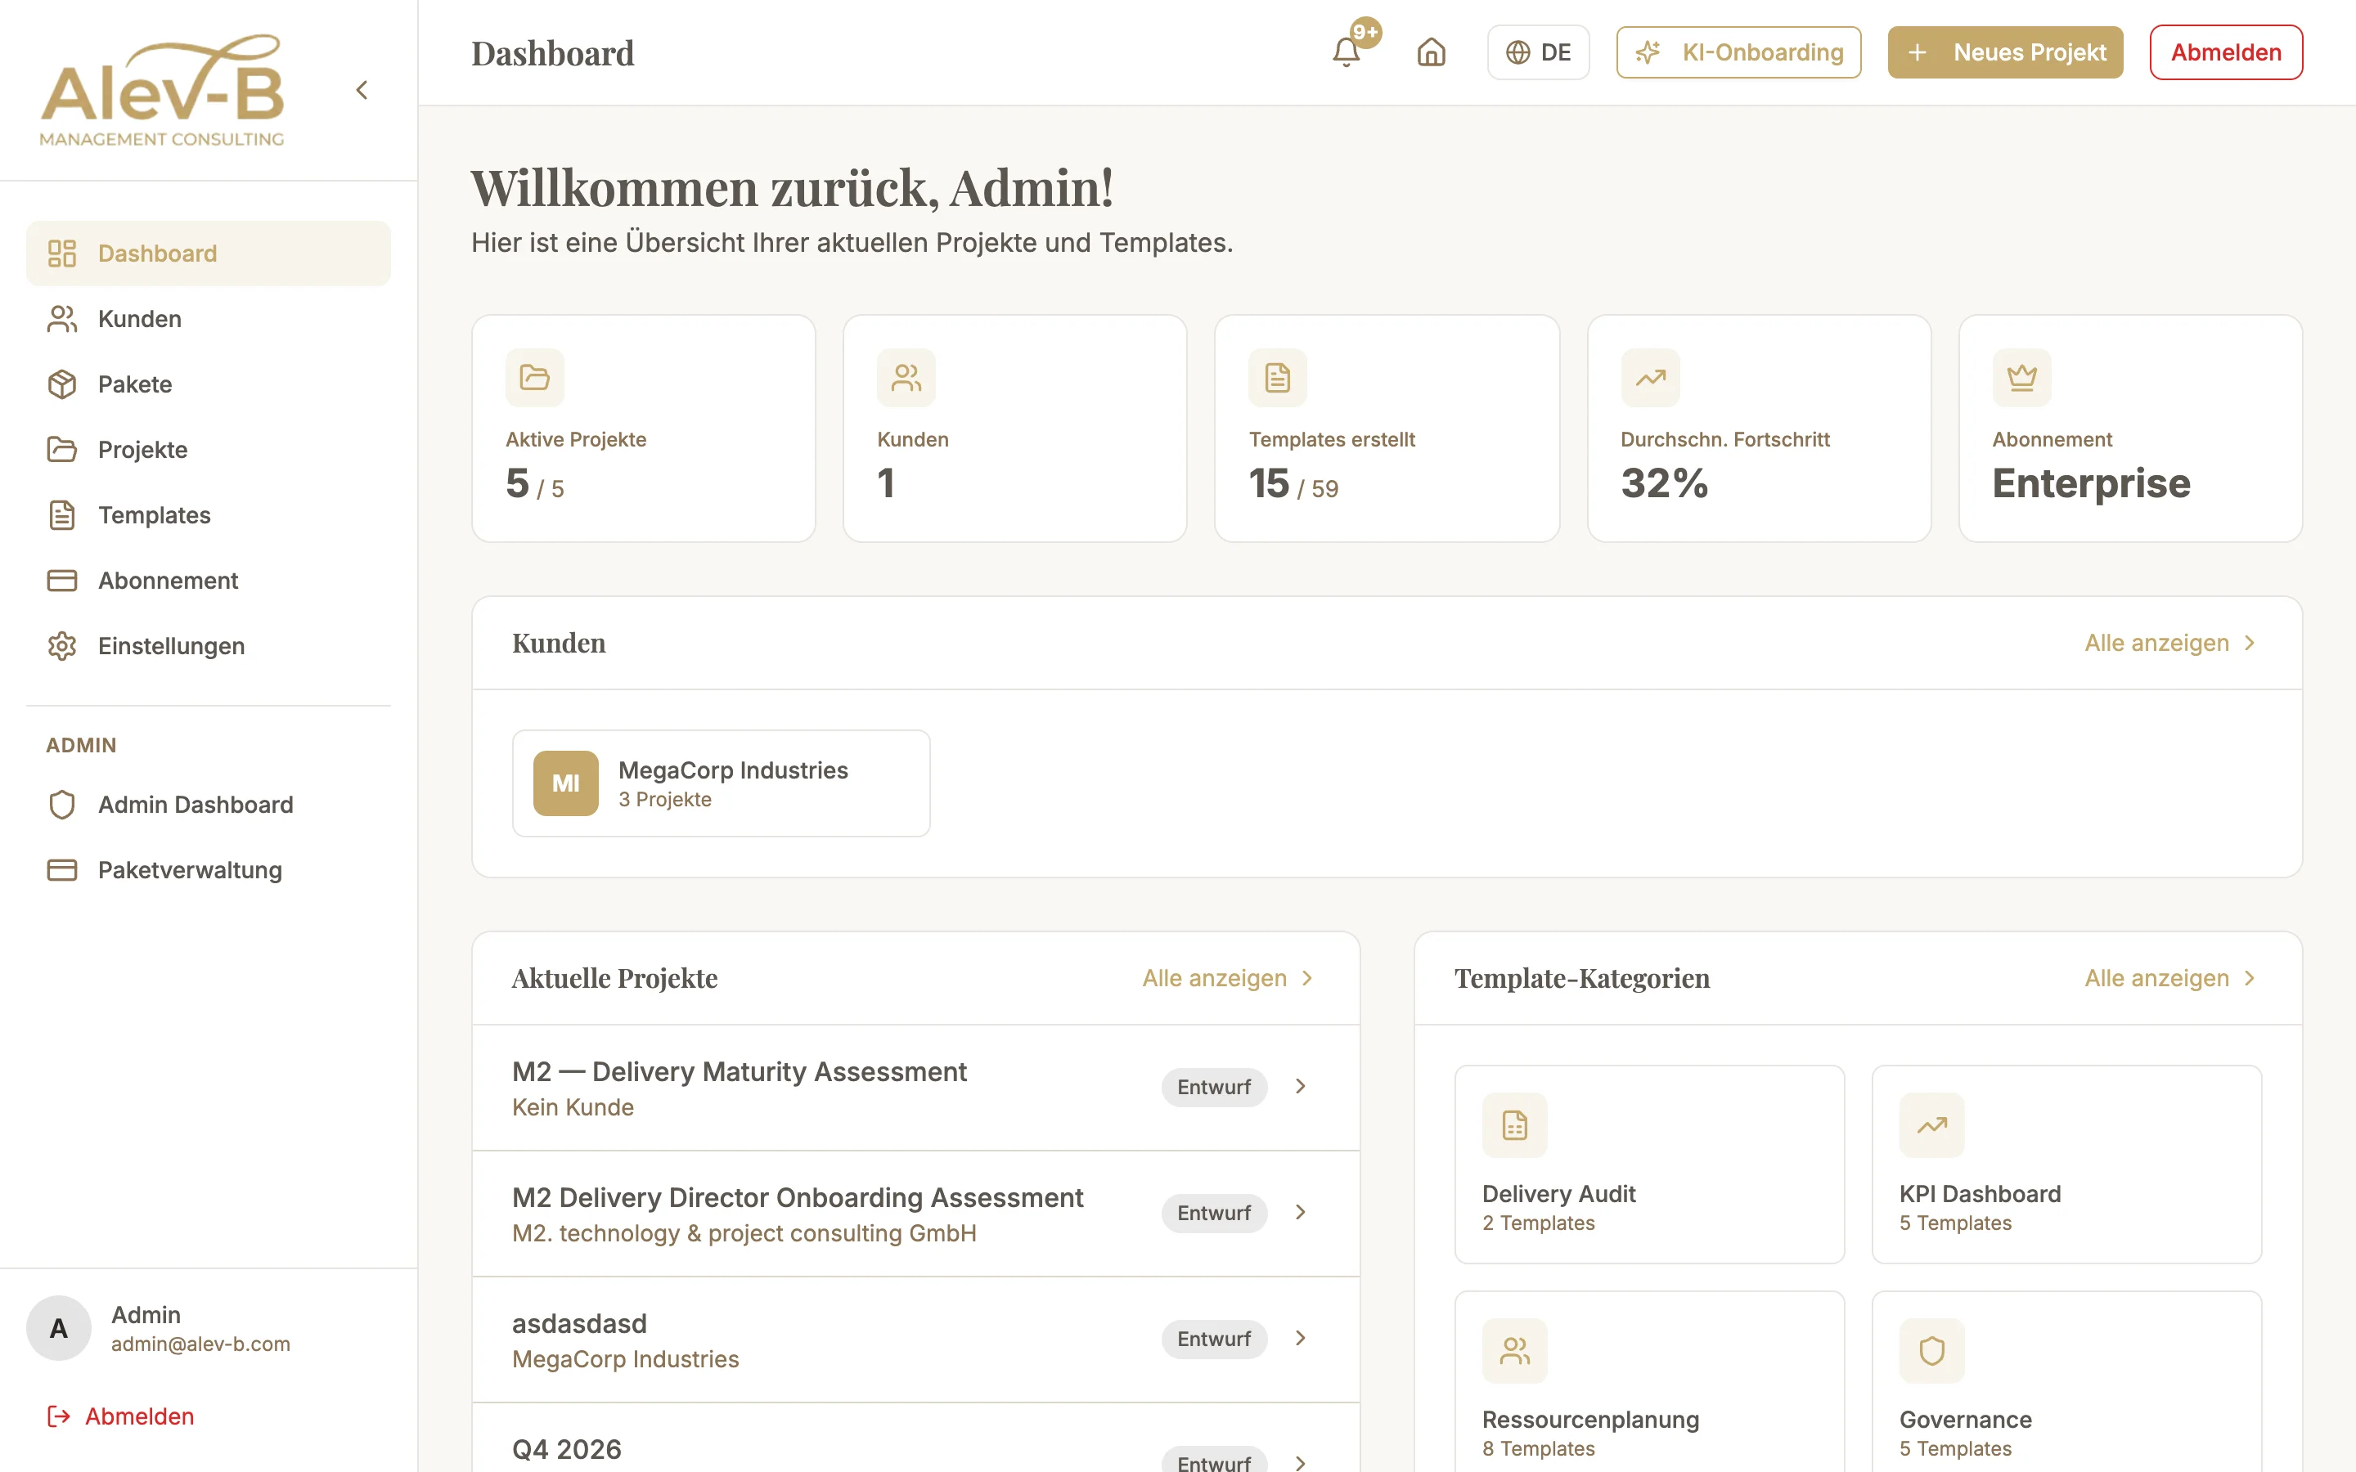The image size is (2356, 1472).
Task: Open Projekte in sidebar
Action: (x=209, y=450)
